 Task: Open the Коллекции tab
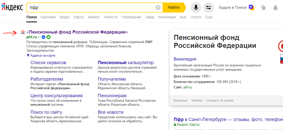pos(167,17)
